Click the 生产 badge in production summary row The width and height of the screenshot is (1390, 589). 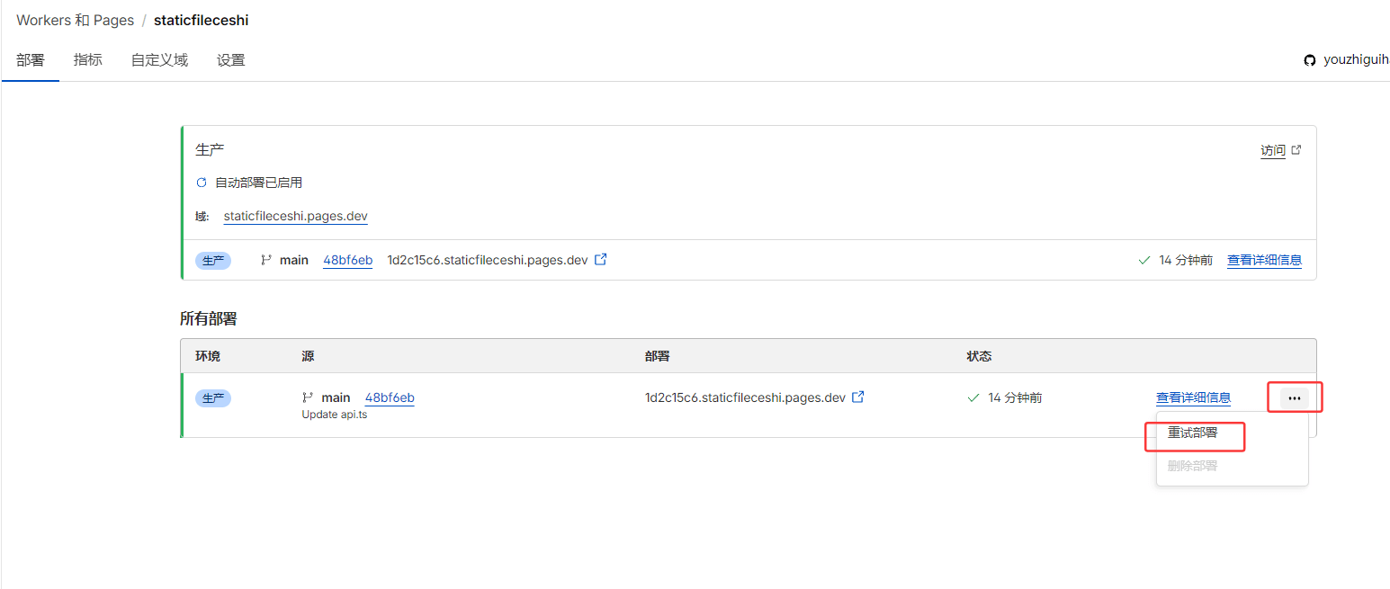[x=213, y=261]
